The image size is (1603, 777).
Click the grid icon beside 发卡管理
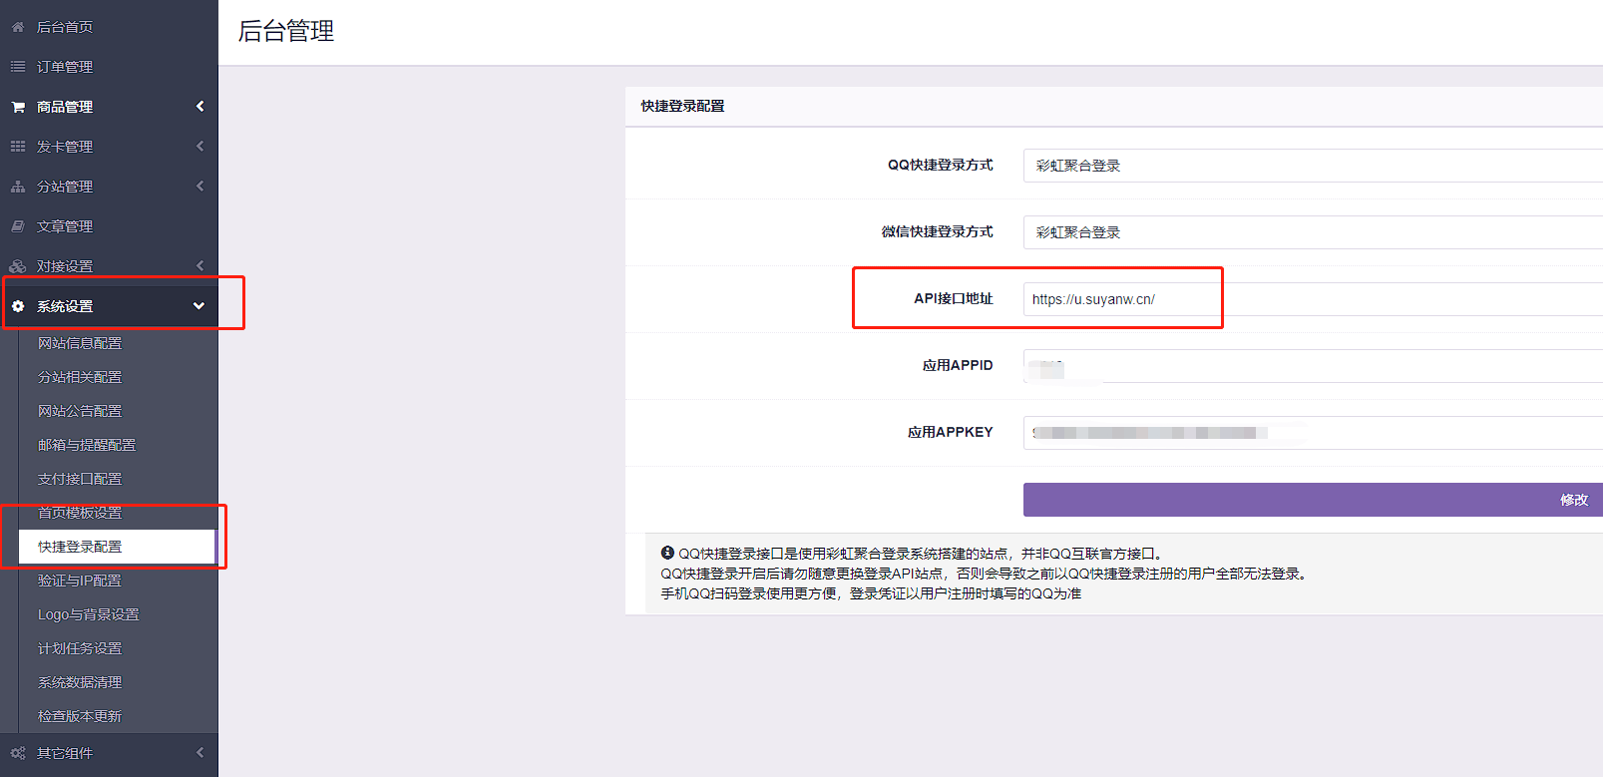18,147
